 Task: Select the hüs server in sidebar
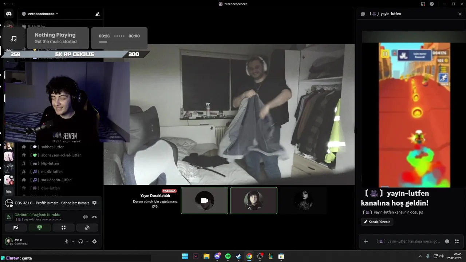coord(9,191)
